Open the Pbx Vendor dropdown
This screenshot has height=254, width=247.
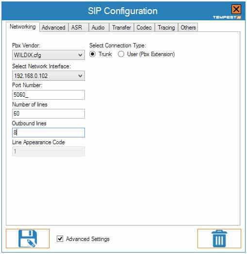coord(49,55)
